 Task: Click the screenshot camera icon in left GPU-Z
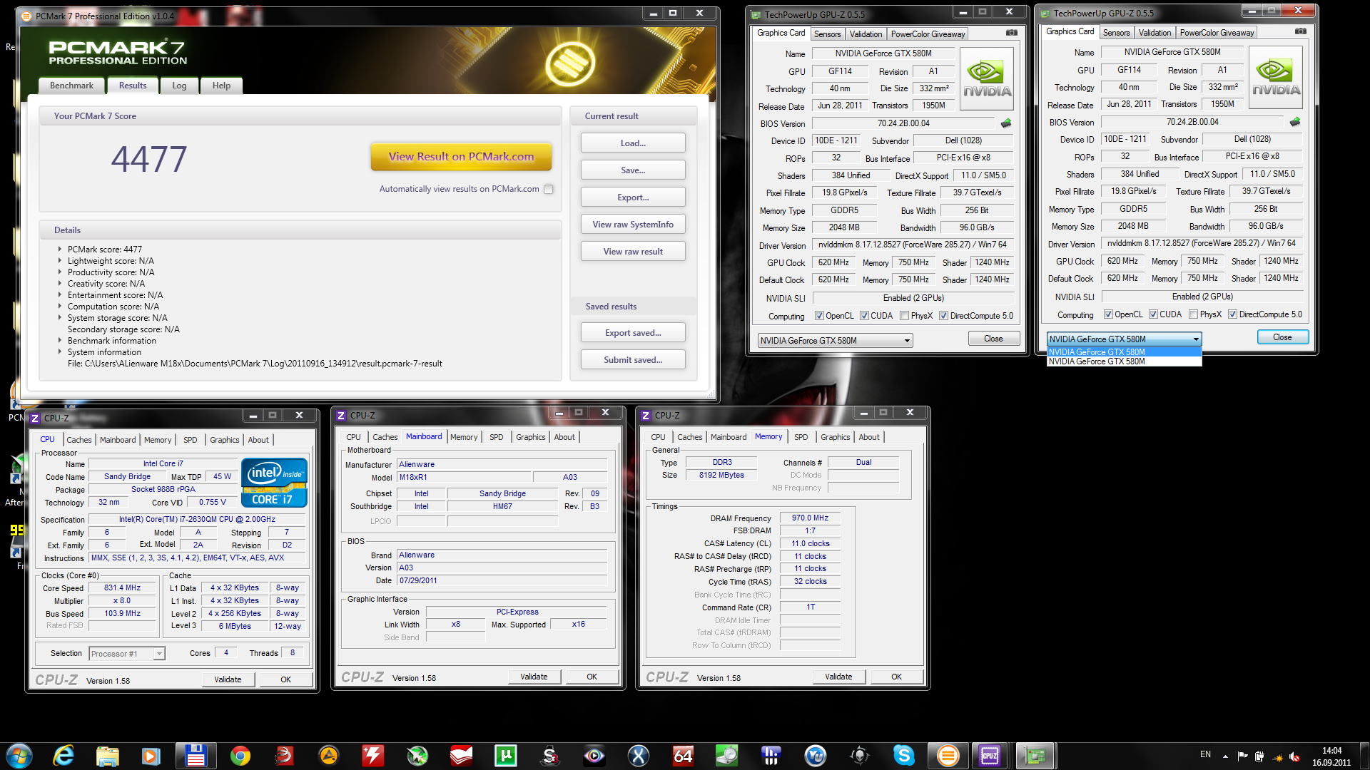click(x=1011, y=33)
